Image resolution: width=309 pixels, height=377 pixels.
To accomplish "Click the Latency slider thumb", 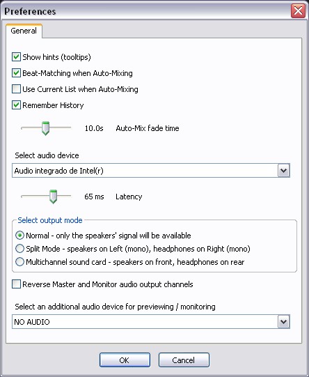I will [53, 197].
